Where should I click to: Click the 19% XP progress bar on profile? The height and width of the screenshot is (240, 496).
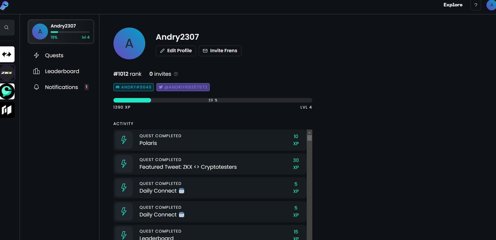click(x=212, y=100)
